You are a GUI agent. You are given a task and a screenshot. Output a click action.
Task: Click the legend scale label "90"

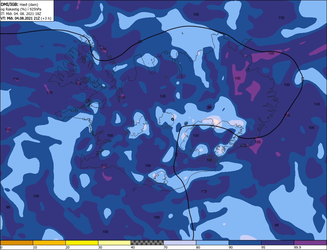pyautogui.click(x=231, y=247)
